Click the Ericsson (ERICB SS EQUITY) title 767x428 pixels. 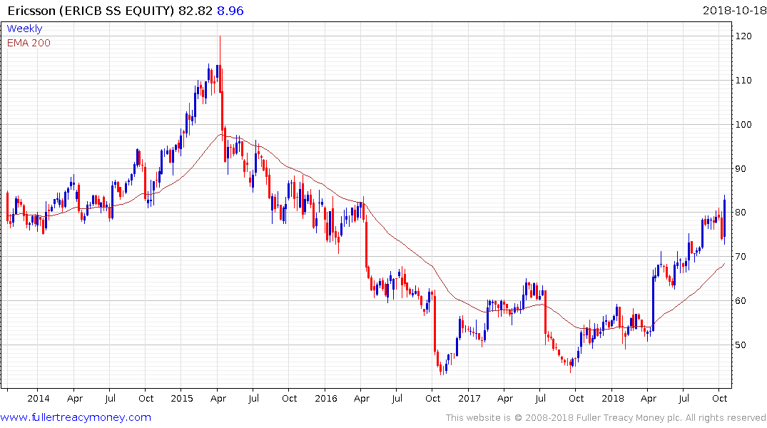(x=91, y=11)
